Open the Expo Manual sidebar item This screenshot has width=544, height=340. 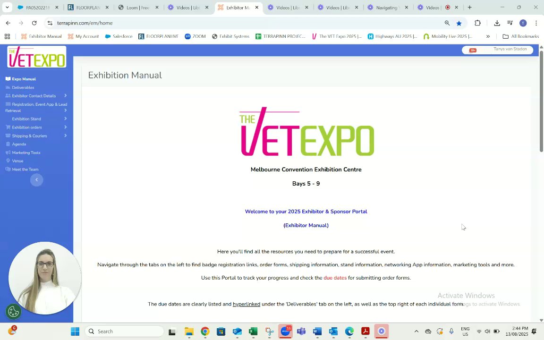tap(21, 79)
